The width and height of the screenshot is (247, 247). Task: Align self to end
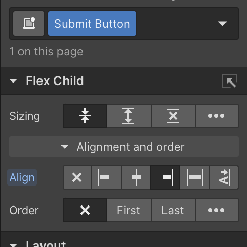[x=165, y=177]
